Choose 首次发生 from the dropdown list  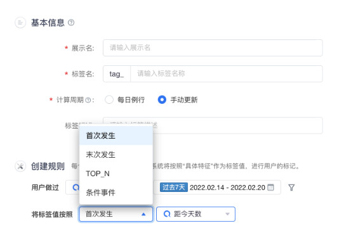[116, 136]
